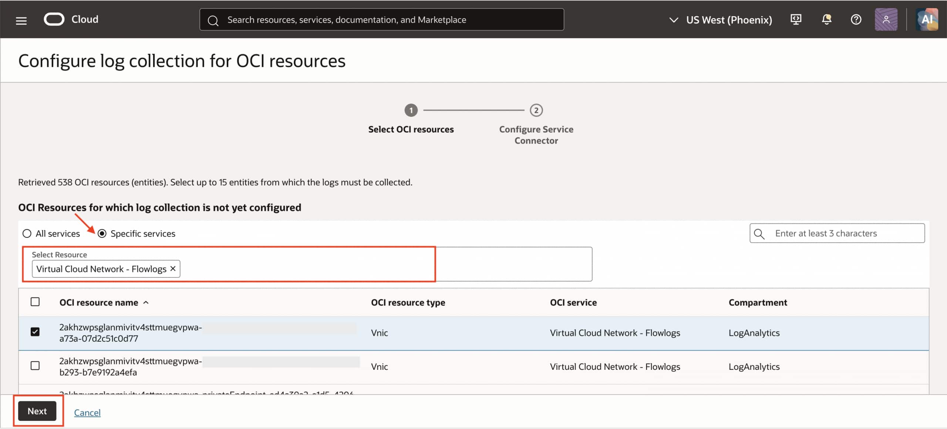Toggle the select-all resources checkbox

(x=35, y=302)
